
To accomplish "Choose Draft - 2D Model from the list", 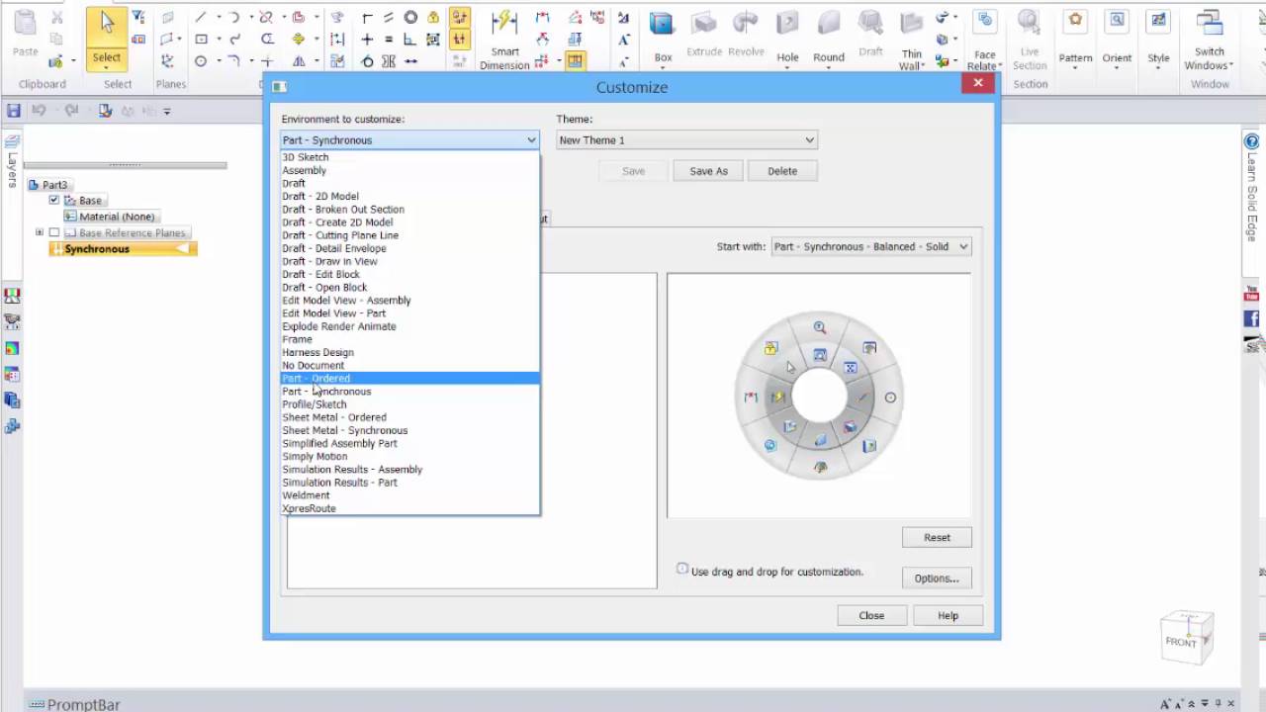I will 410,196.
